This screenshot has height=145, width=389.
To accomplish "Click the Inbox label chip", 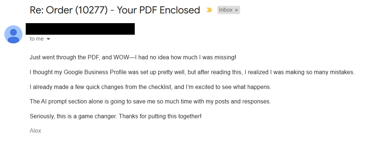I will click(229, 10).
